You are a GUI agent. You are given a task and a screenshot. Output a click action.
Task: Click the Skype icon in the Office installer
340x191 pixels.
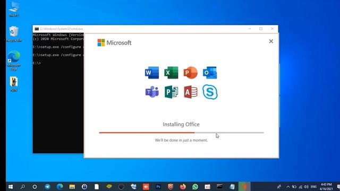click(x=210, y=92)
